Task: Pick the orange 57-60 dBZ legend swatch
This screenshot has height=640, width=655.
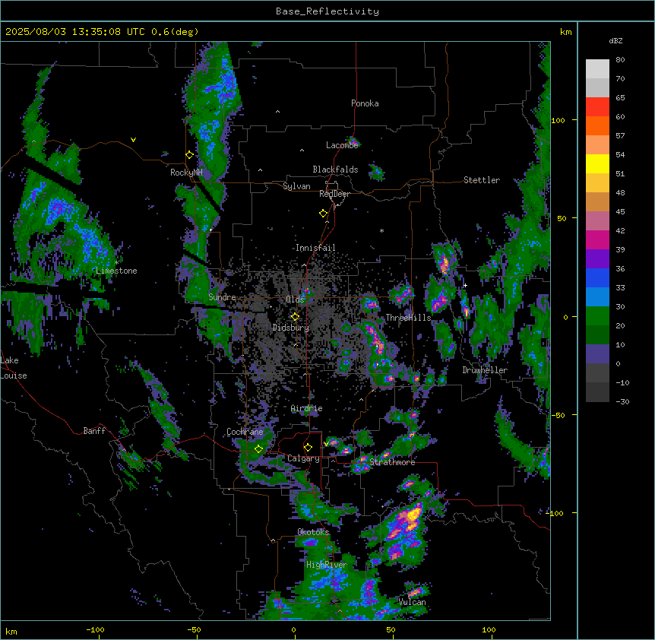Action: pos(597,125)
